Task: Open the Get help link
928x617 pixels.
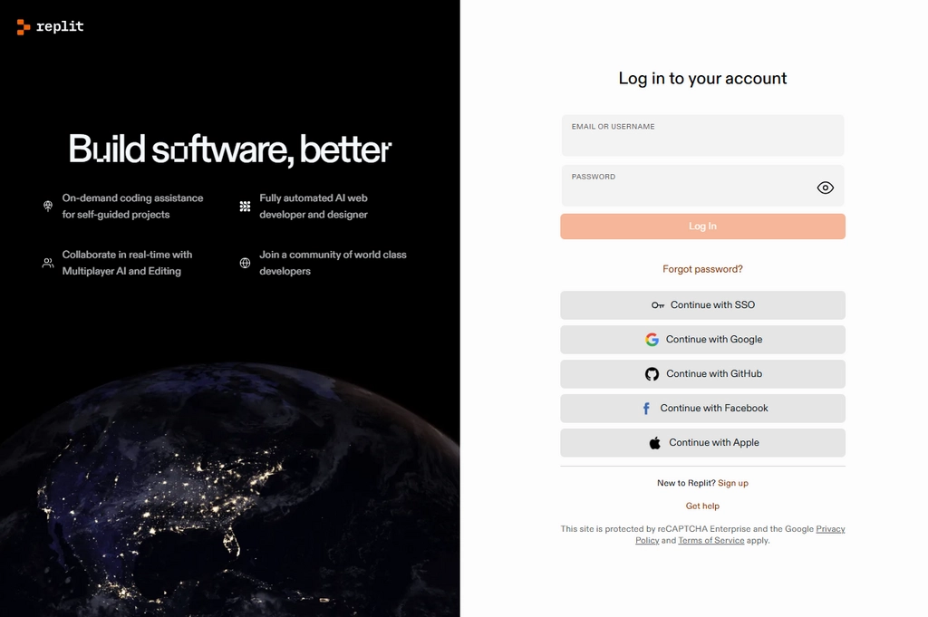Action: tap(702, 506)
